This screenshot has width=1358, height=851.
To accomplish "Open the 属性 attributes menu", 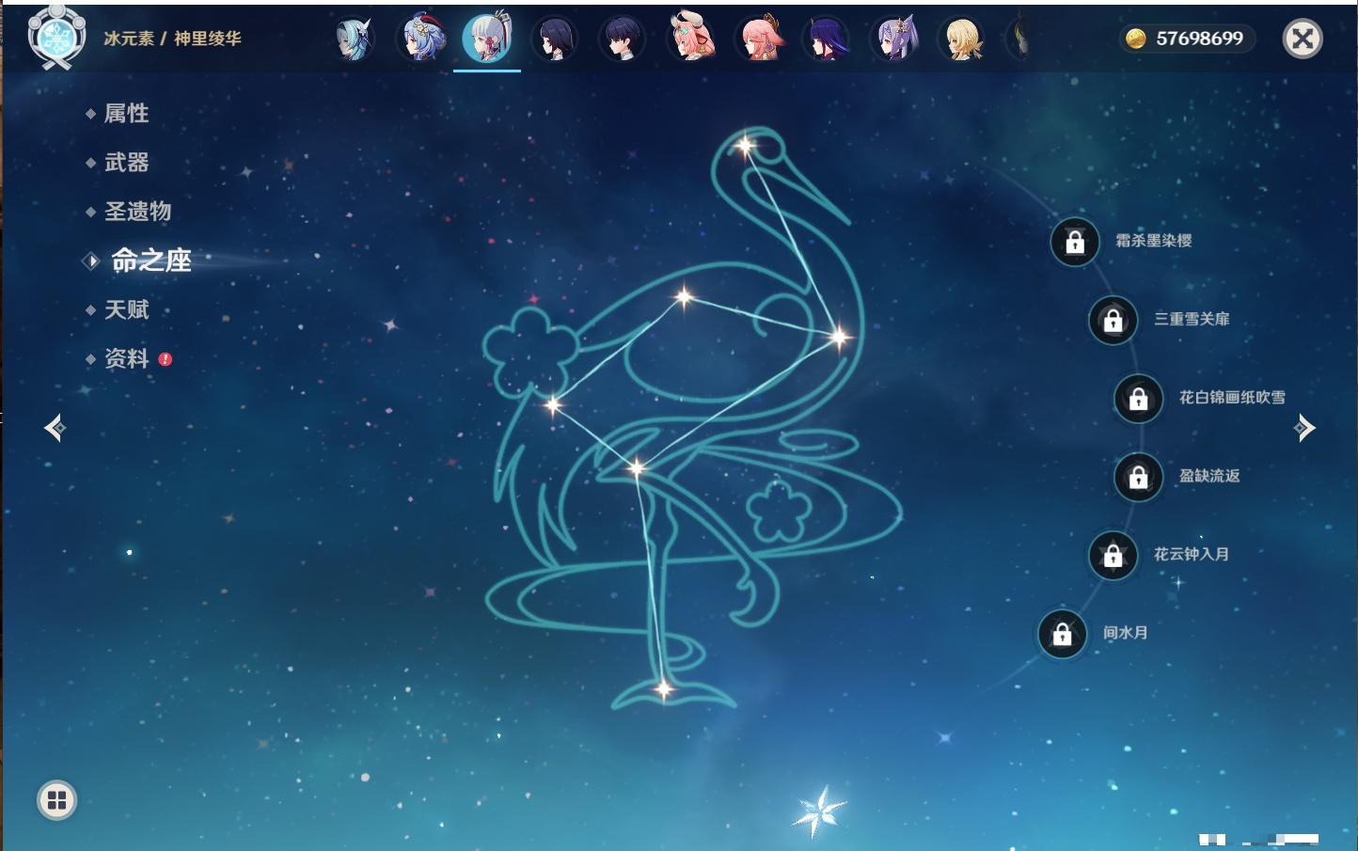I will point(126,114).
